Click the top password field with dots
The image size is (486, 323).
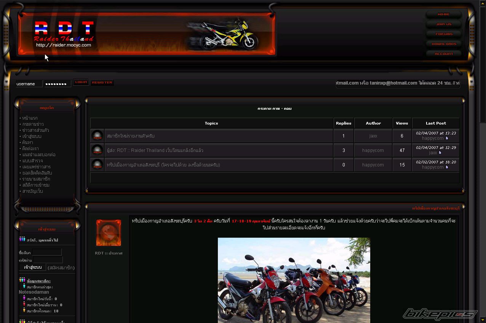point(58,84)
